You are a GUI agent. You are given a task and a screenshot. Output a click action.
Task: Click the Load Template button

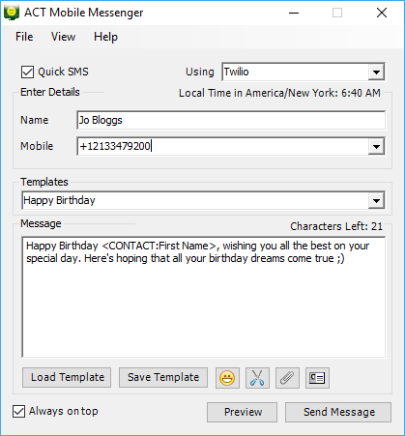pos(67,377)
